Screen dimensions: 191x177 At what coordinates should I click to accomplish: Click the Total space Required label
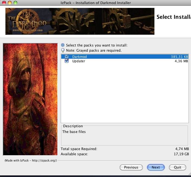coord(79,149)
